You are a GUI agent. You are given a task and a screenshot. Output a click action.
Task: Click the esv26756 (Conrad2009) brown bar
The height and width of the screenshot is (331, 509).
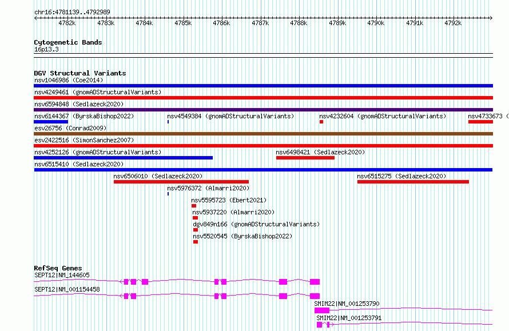(263, 134)
